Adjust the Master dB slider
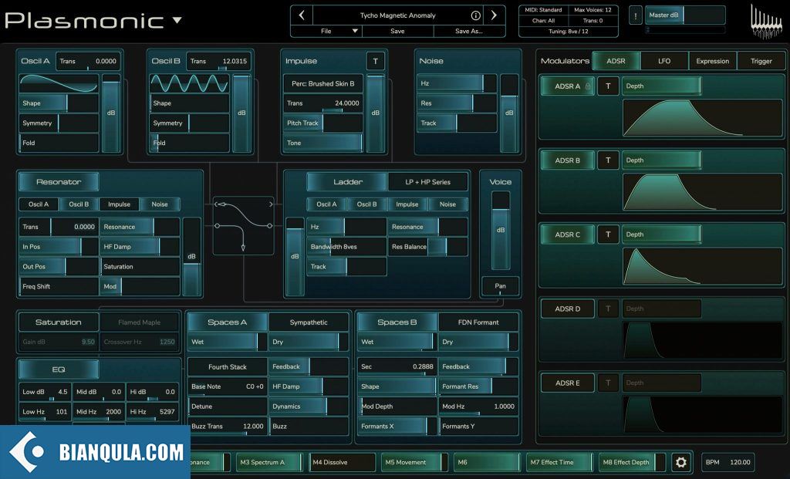Viewport: 790px width, 479px height. point(685,15)
